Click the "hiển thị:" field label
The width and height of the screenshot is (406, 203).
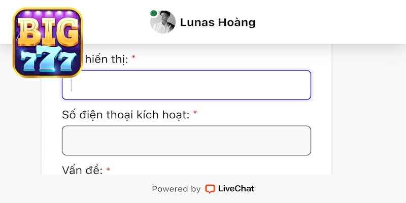pos(106,58)
